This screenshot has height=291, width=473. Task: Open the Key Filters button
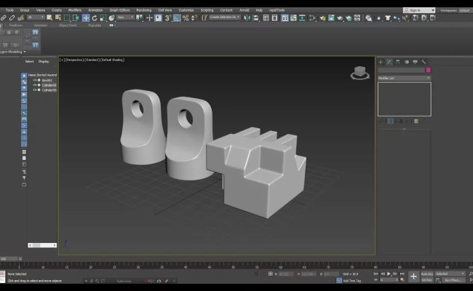click(453, 280)
